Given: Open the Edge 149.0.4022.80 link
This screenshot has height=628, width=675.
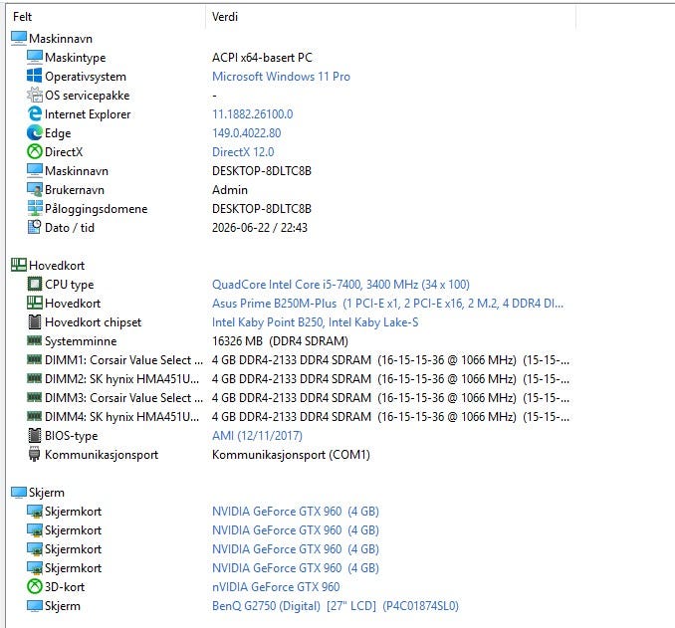Looking at the screenshot, I should point(246,133).
